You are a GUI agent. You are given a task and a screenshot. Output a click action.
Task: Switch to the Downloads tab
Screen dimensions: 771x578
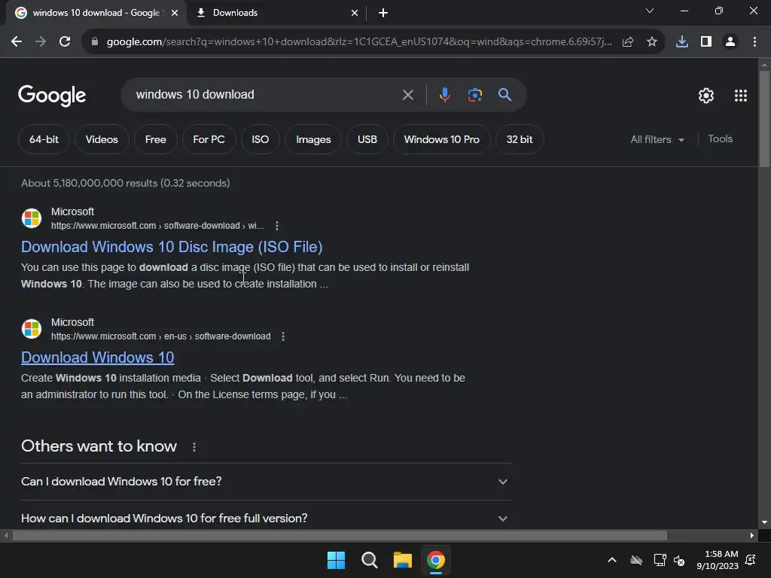click(278, 13)
